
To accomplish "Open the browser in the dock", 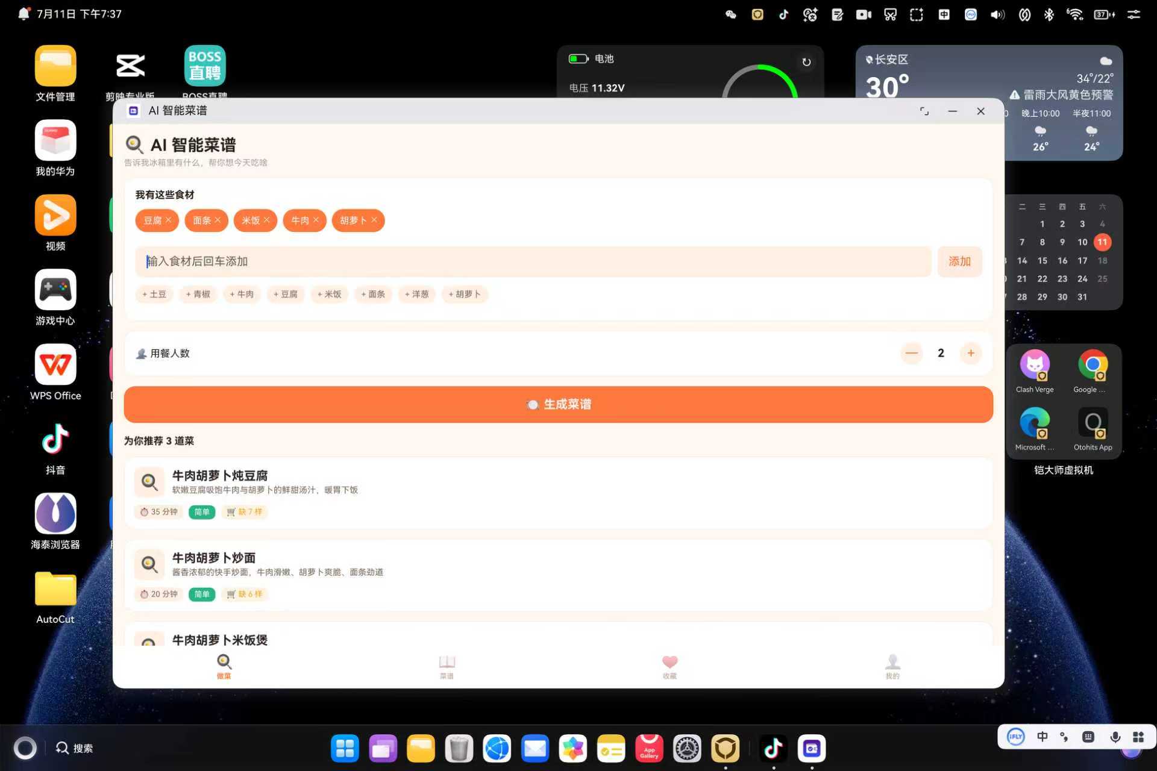I will point(497,749).
